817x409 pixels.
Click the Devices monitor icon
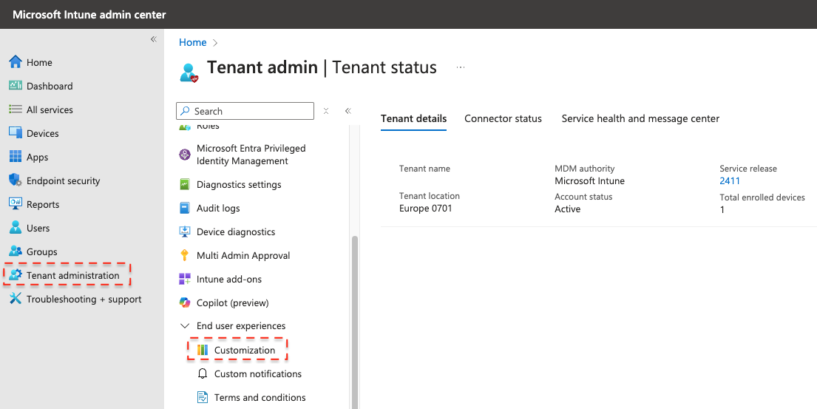pyautogui.click(x=16, y=133)
